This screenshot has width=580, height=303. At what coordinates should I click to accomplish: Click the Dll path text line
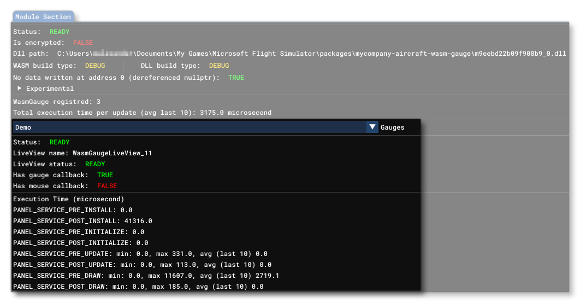(289, 54)
